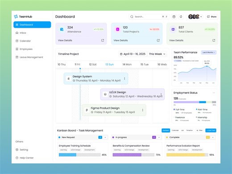This screenshot has width=232, height=174.
Task: Click the Employment Status distribution bar
Action: tap(195, 102)
